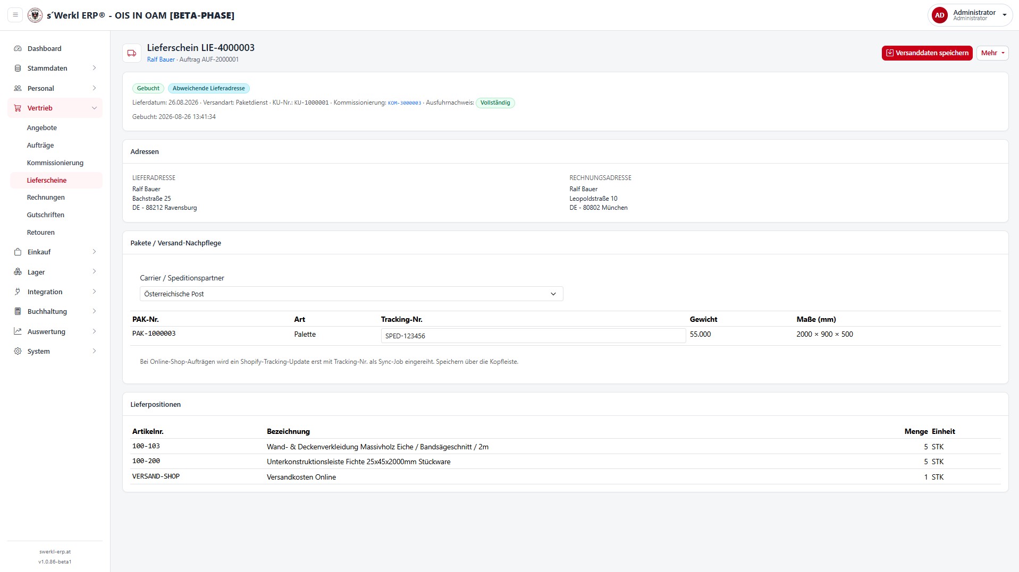Click the Buchhaltung calculator icon
Viewport: 1019px width, 572px height.
pos(18,311)
